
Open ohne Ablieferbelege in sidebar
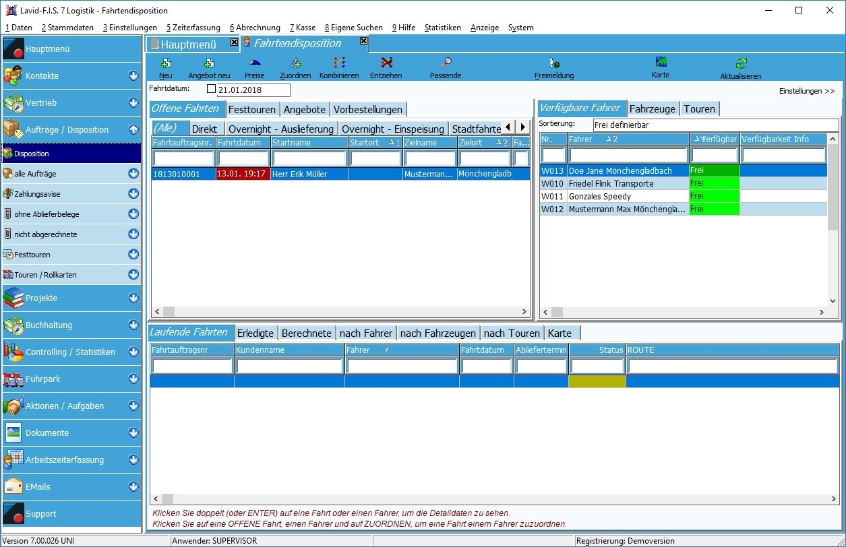click(71, 214)
